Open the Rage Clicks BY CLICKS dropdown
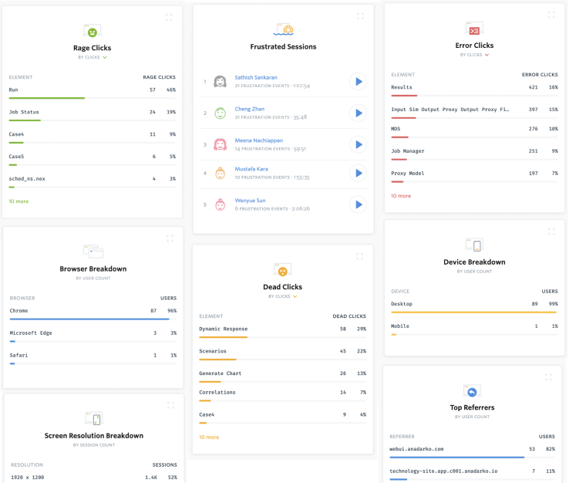 tap(93, 57)
